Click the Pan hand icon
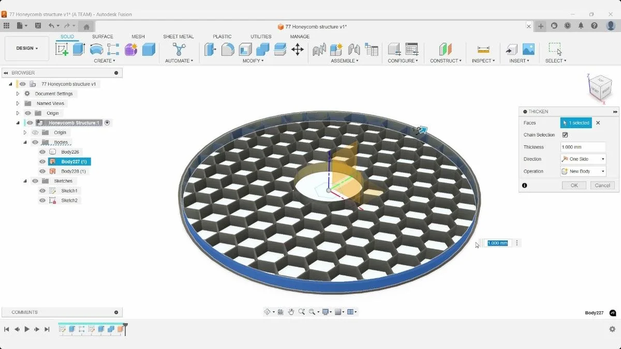This screenshot has width=621, height=349. pos(291,312)
